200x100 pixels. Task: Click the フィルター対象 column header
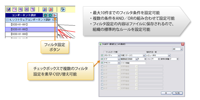[111, 52]
